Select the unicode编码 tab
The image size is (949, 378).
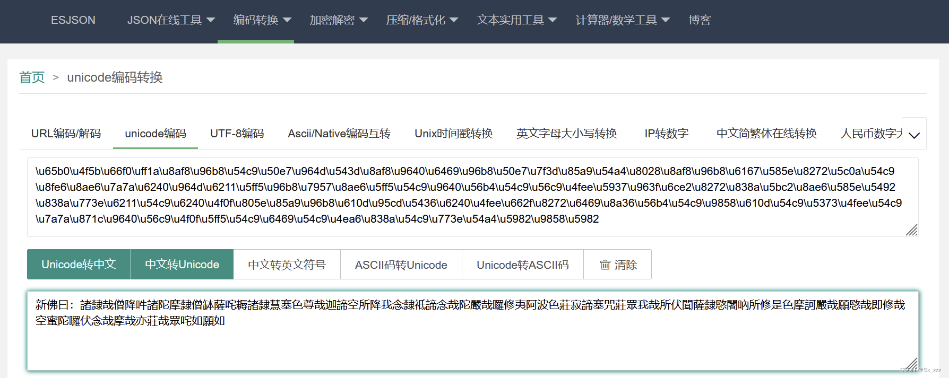pos(156,134)
